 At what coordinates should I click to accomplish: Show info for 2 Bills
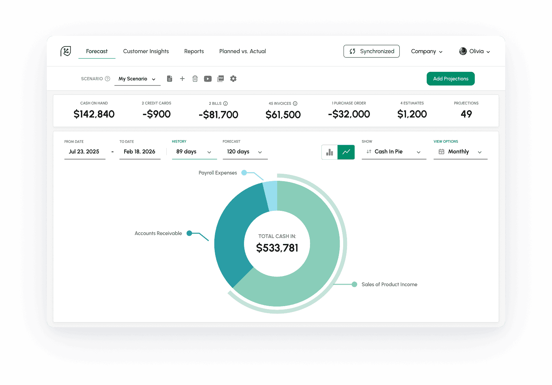pos(225,103)
